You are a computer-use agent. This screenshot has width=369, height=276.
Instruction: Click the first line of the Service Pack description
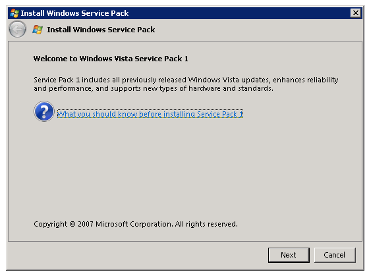pos(186,80)
